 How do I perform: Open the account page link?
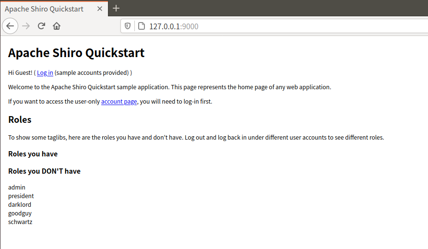pyautogui.click(x=119, y=102)
